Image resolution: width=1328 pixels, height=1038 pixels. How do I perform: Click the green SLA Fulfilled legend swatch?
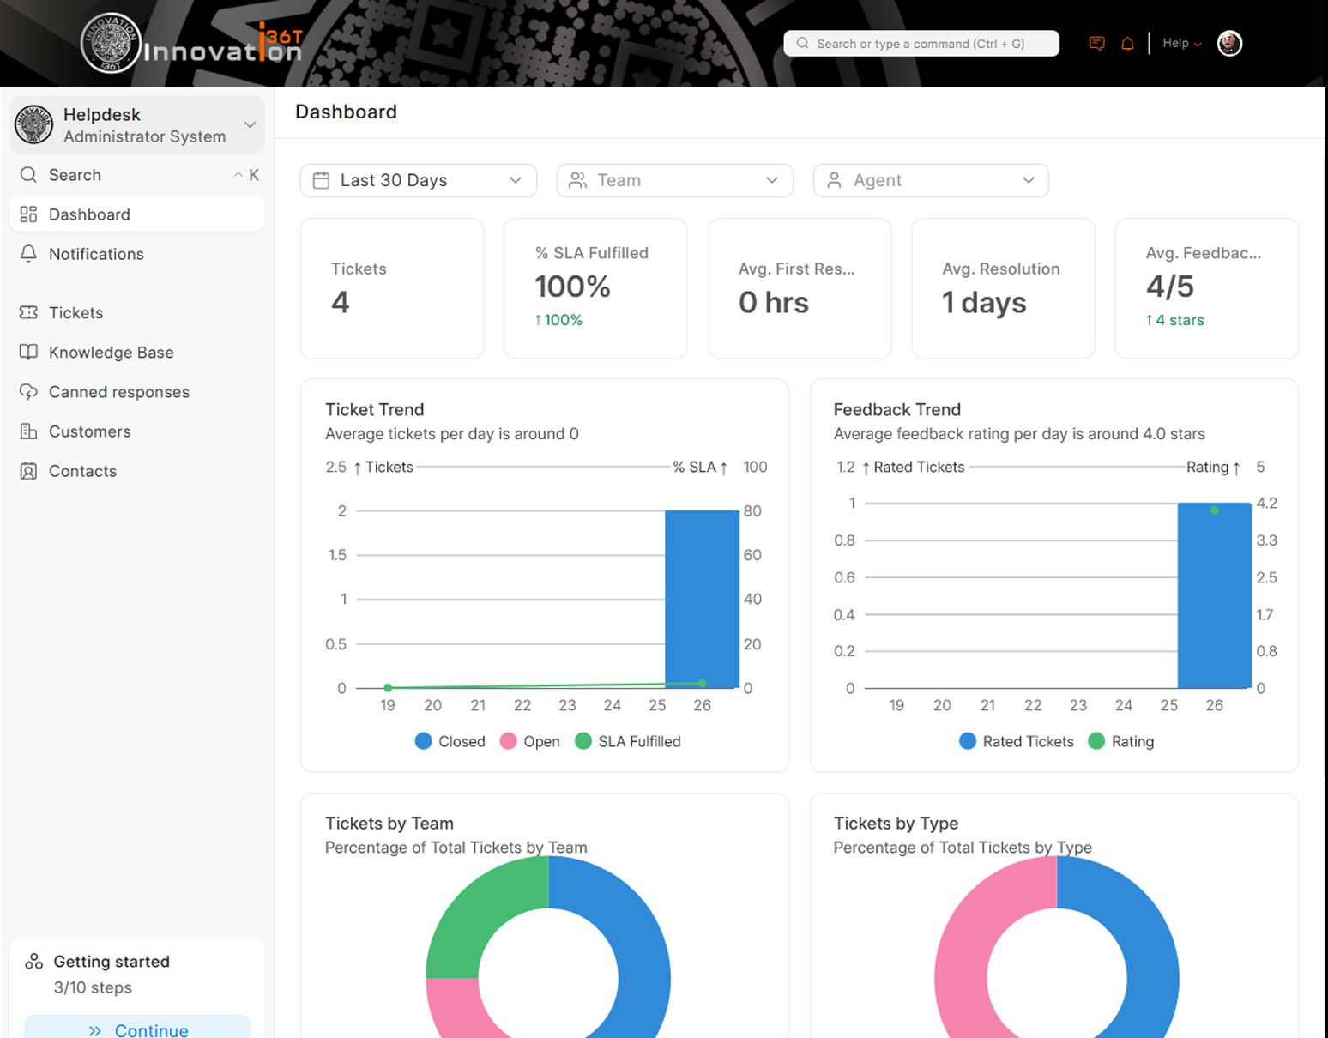click(x=583, y=741)
